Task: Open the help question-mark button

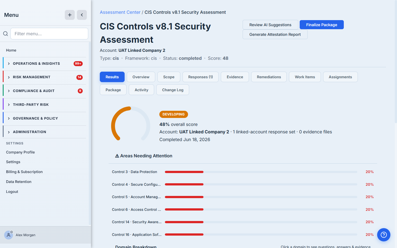Action: tap(384, 235)
